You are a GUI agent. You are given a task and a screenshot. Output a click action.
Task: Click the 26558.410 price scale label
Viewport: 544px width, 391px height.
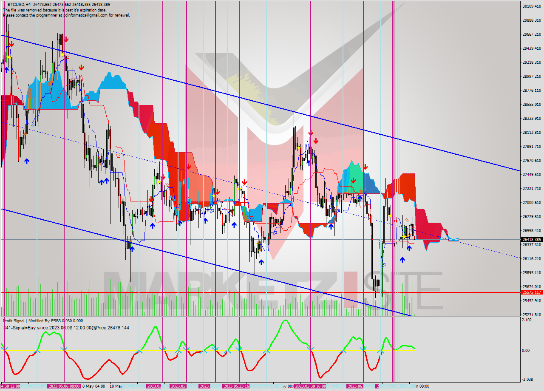(x=532, y=230)
